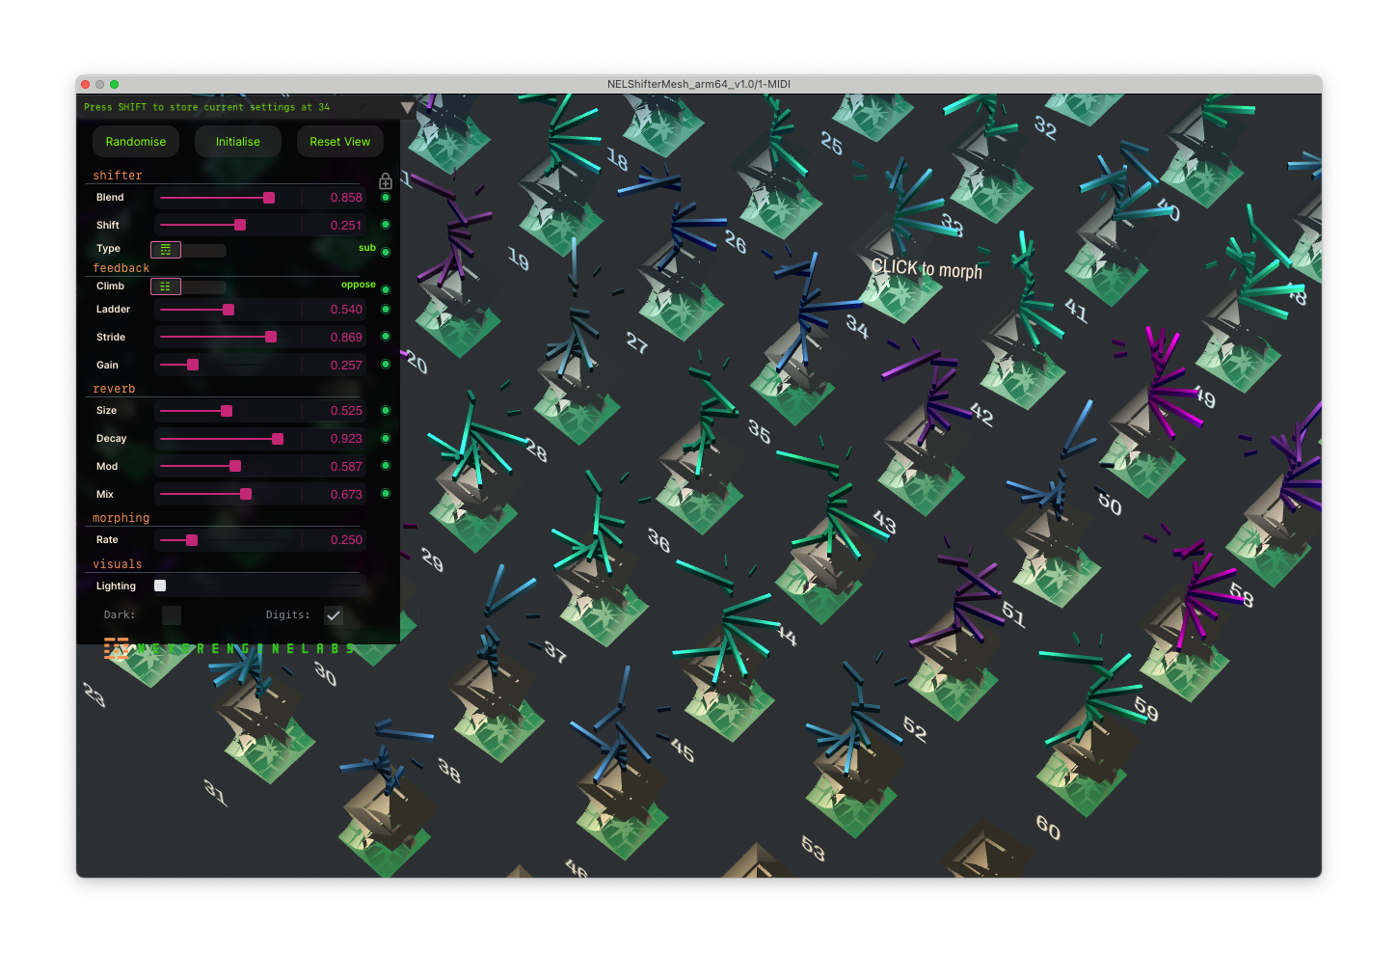Click the Climb selector pattern icon
The image size is (1397, 954).
(x=166, y=286)
